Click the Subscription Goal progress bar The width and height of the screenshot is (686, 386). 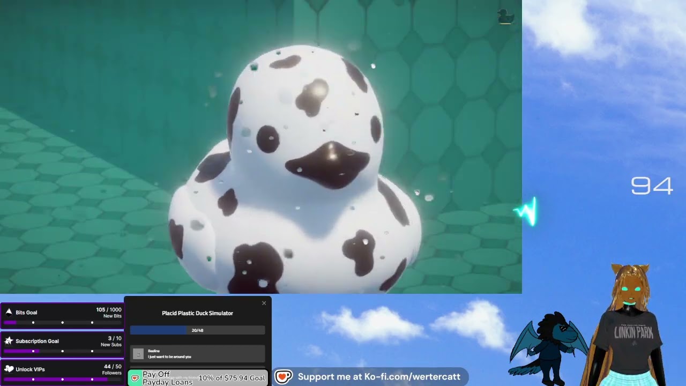[x=62, y=351]
